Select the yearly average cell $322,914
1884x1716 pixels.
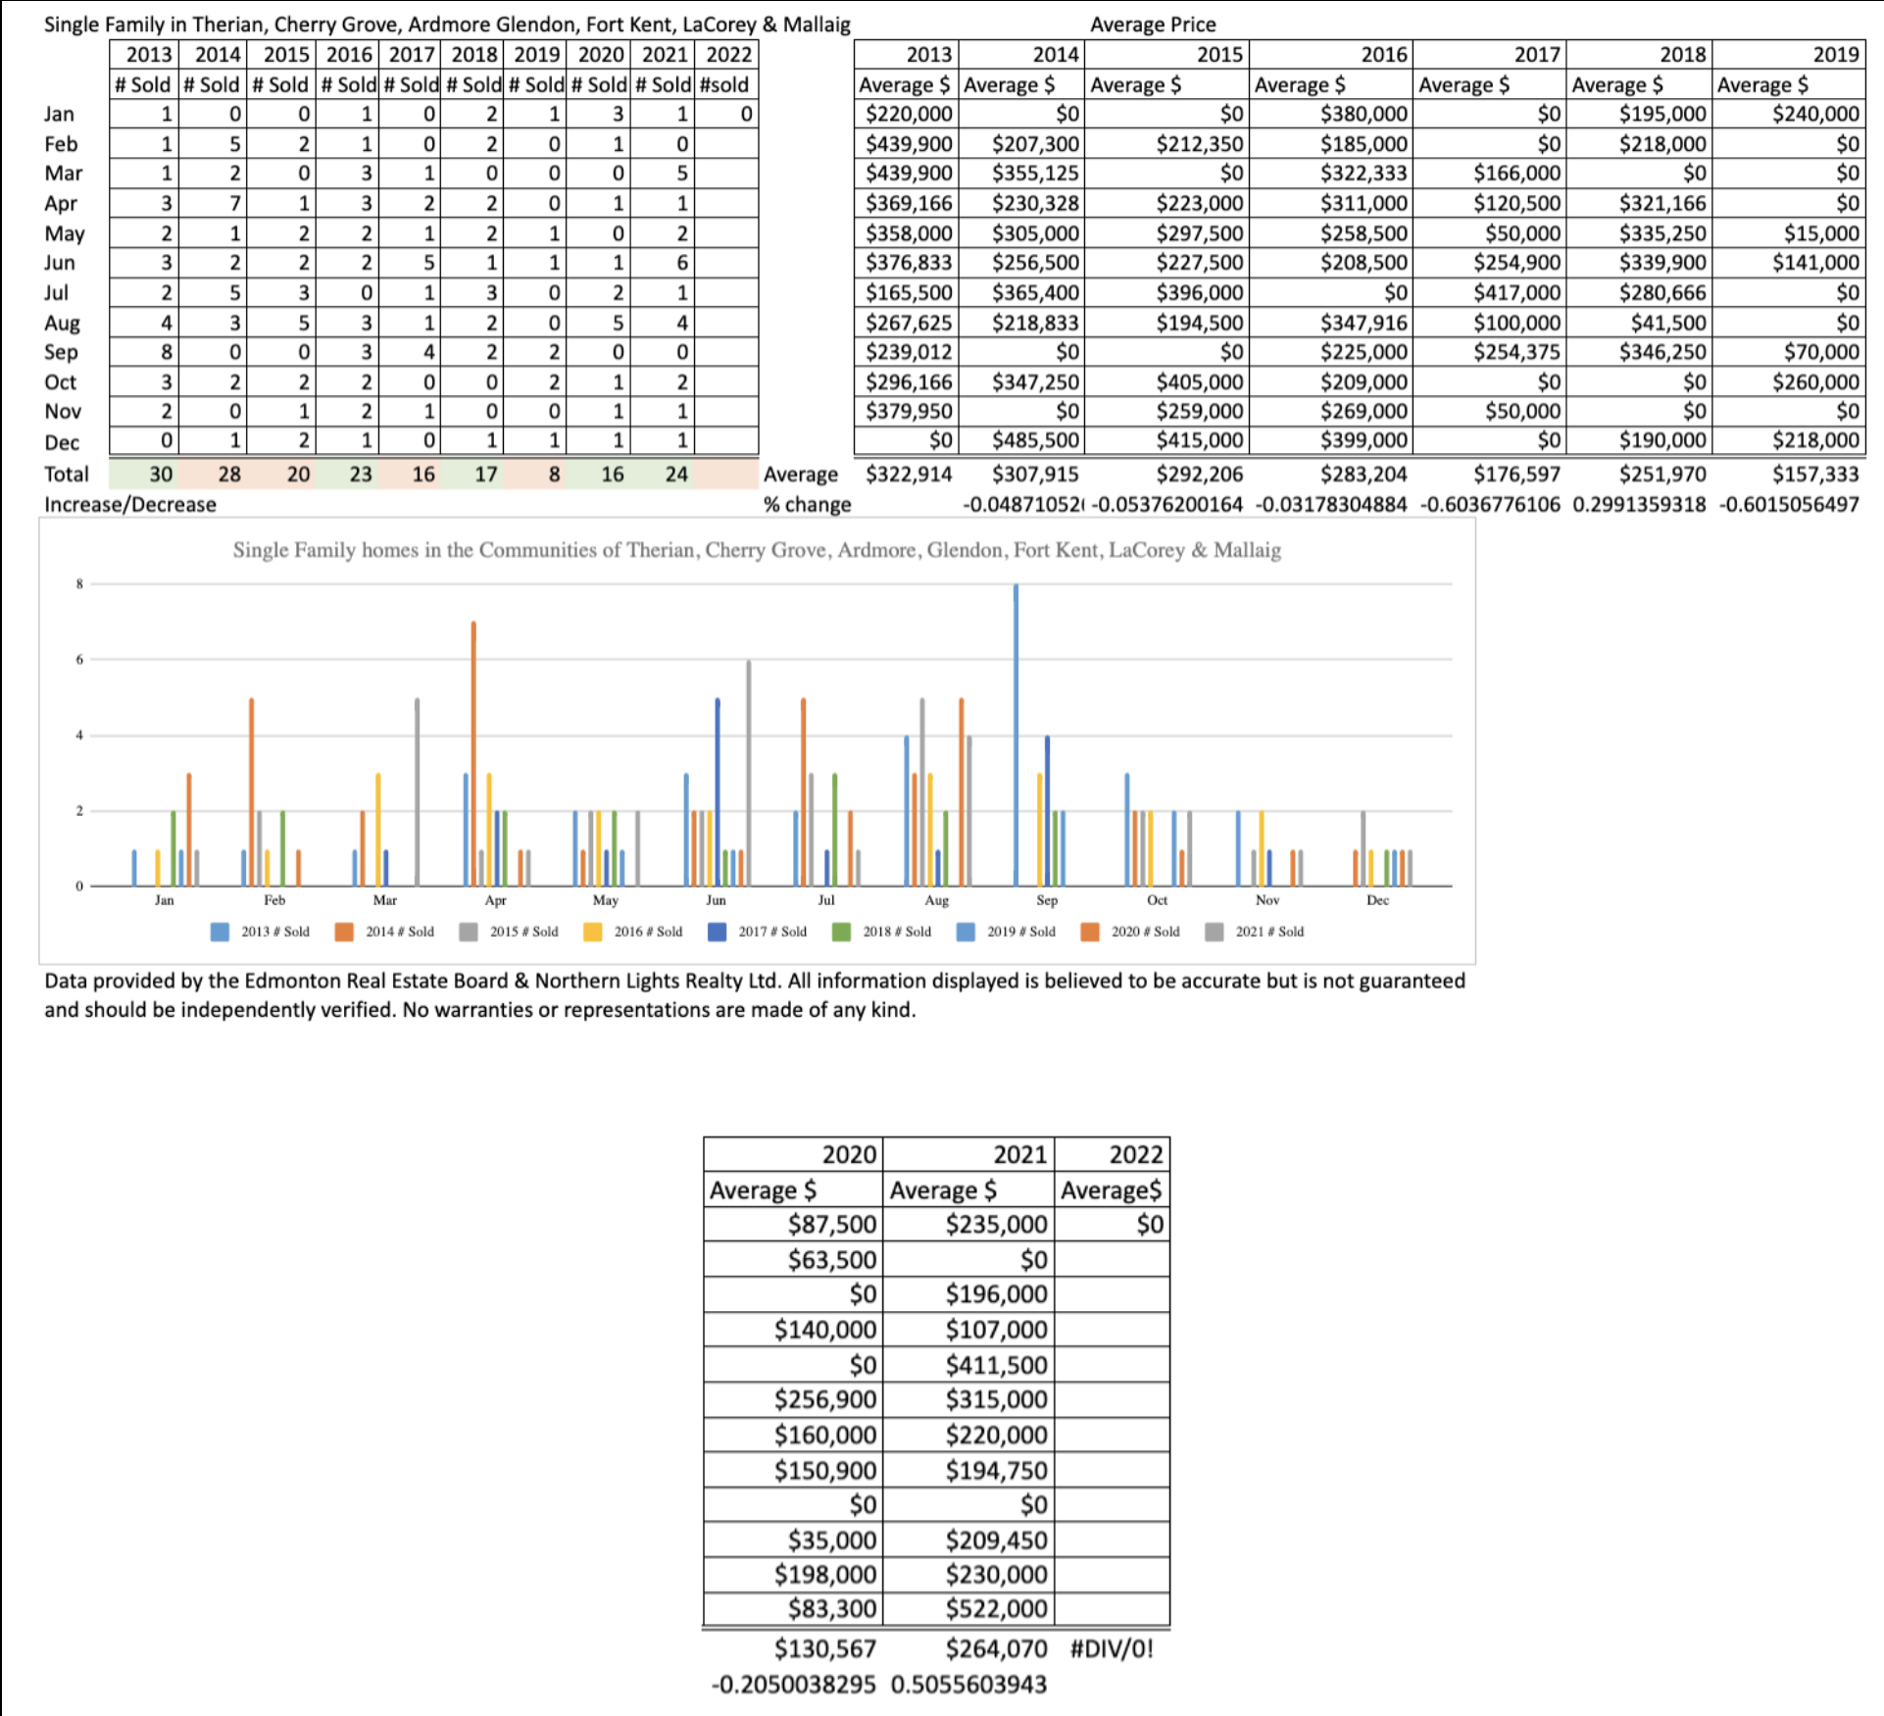[x=909, y=475]
